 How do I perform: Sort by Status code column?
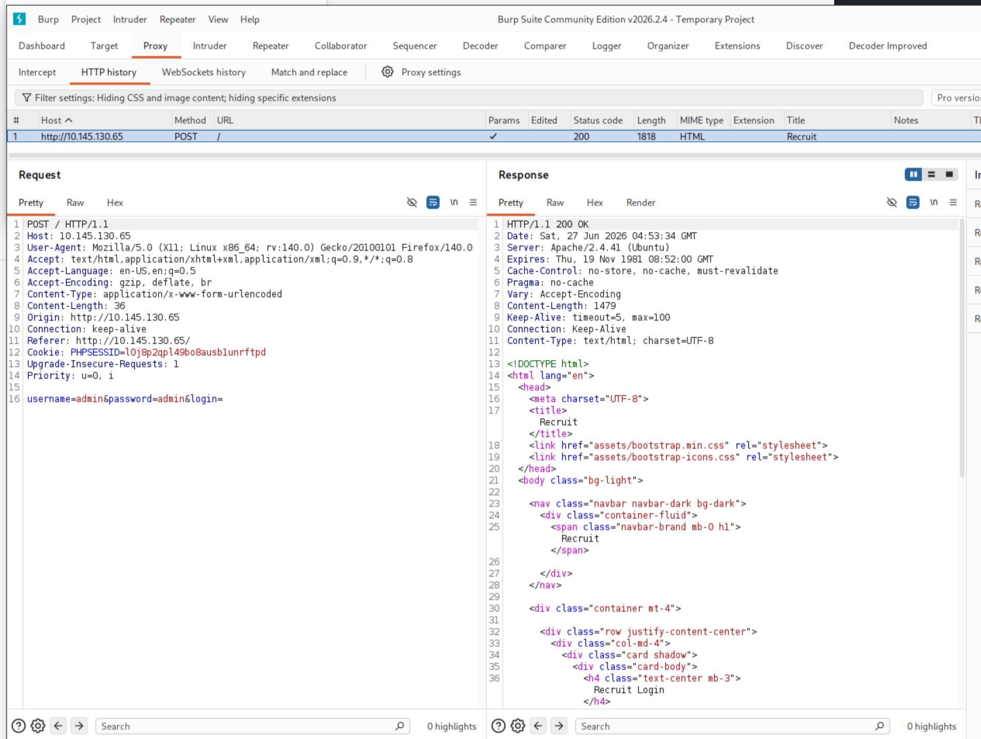click(x=598, y=120)
